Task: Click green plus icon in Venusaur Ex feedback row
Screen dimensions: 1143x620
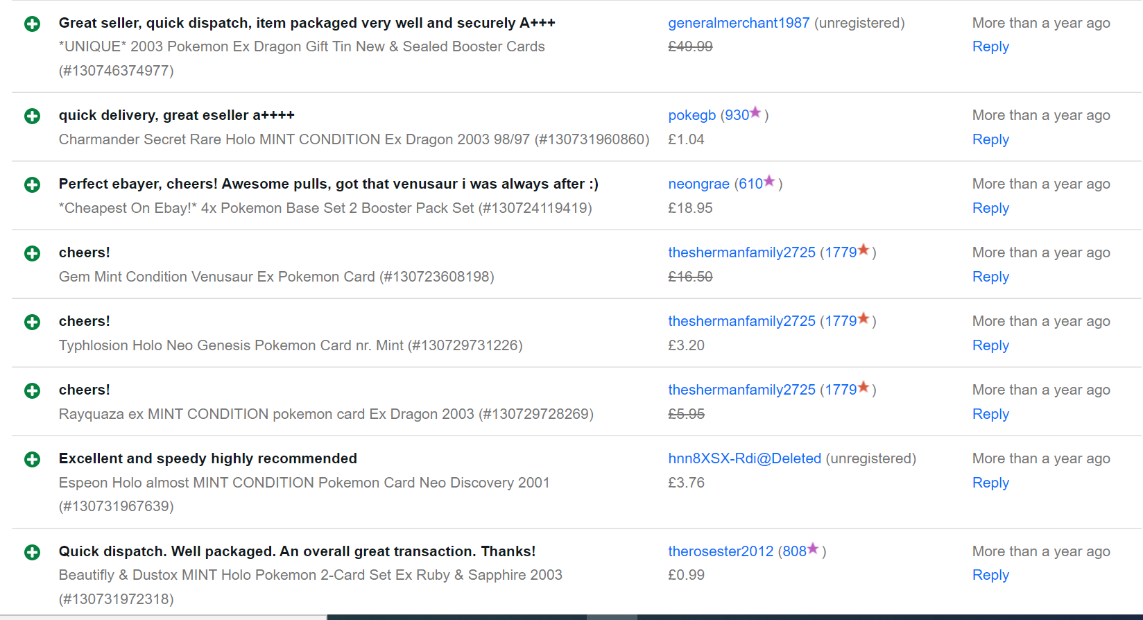Action: 32,253
